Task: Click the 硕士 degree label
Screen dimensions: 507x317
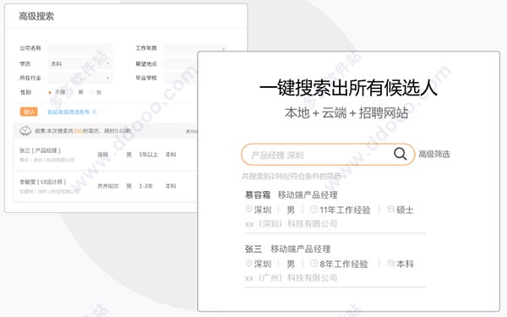Action: point(405,210)
